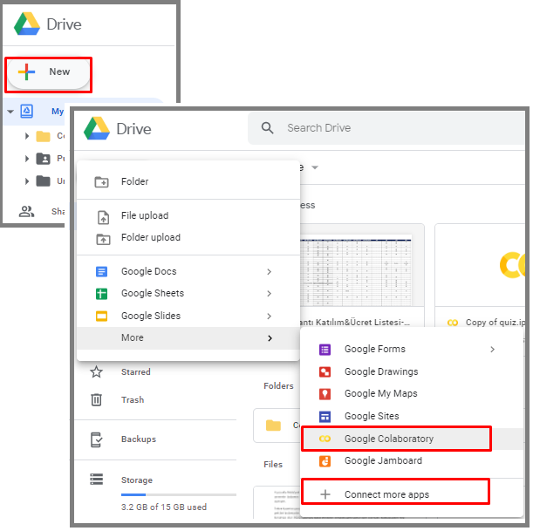Click the Backups phone icon
Viewport: 533px width, 531px height.
click(x=97, y=439)
